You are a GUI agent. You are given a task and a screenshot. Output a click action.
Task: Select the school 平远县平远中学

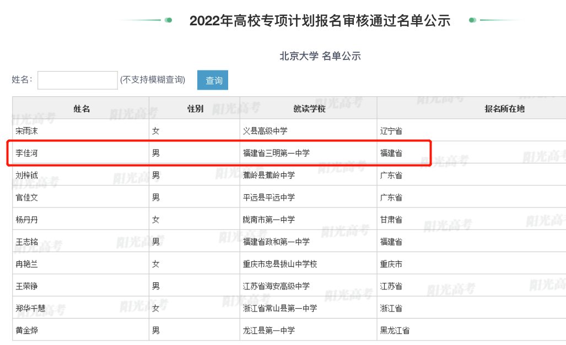[x=269, y=198]
